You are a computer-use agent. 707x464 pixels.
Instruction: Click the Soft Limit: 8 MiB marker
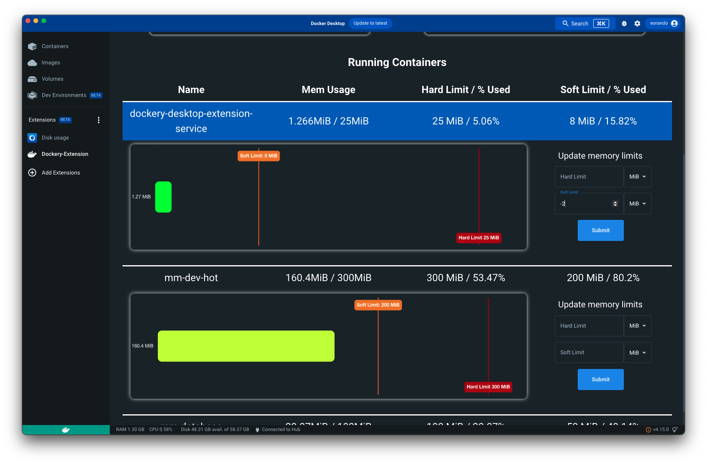[x=259, y=156]
